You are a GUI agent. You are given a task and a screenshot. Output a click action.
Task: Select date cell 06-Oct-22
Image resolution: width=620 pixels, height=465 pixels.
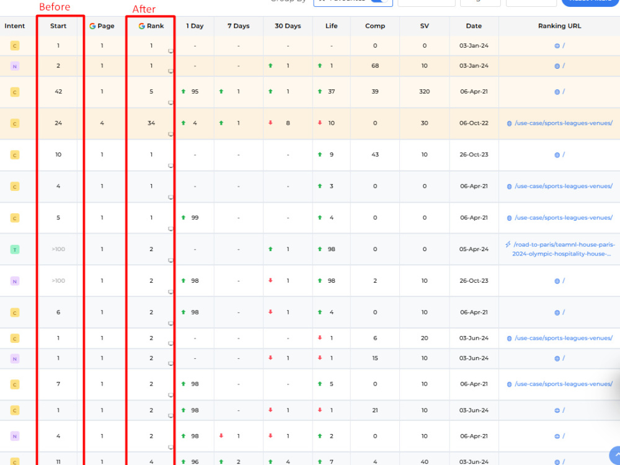coord(474,123)
